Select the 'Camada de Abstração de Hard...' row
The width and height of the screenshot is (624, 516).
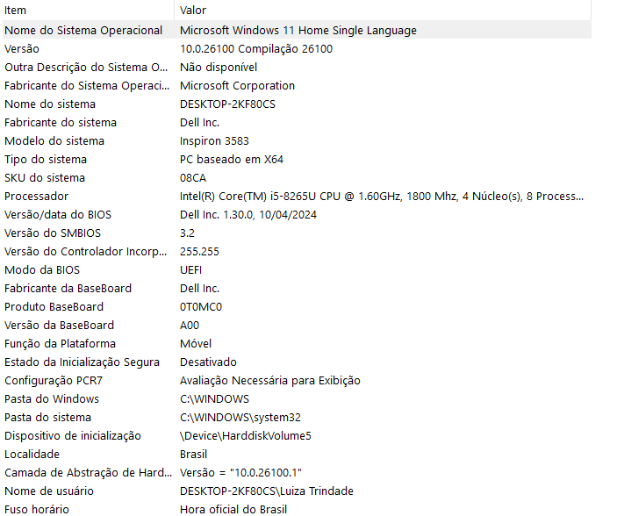[297, 473]
